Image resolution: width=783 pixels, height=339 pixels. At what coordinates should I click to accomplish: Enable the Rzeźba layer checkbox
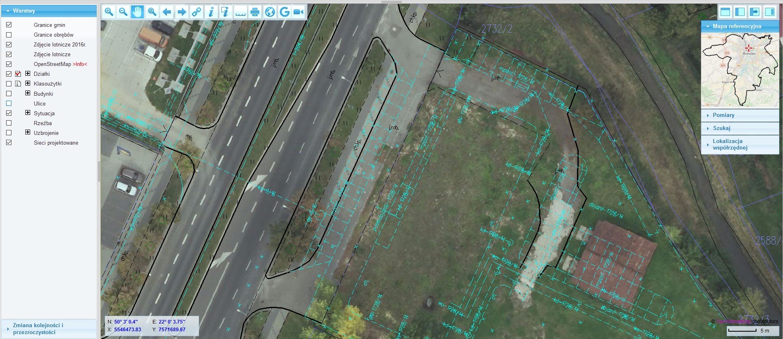pos(9,123)
